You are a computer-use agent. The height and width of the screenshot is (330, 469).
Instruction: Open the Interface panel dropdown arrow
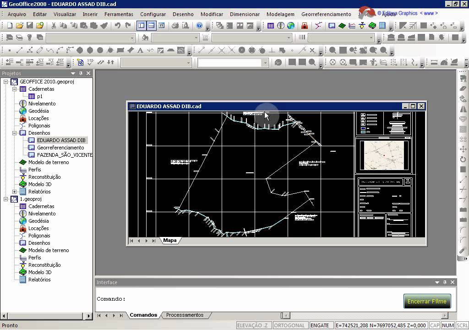coord(437,282)
